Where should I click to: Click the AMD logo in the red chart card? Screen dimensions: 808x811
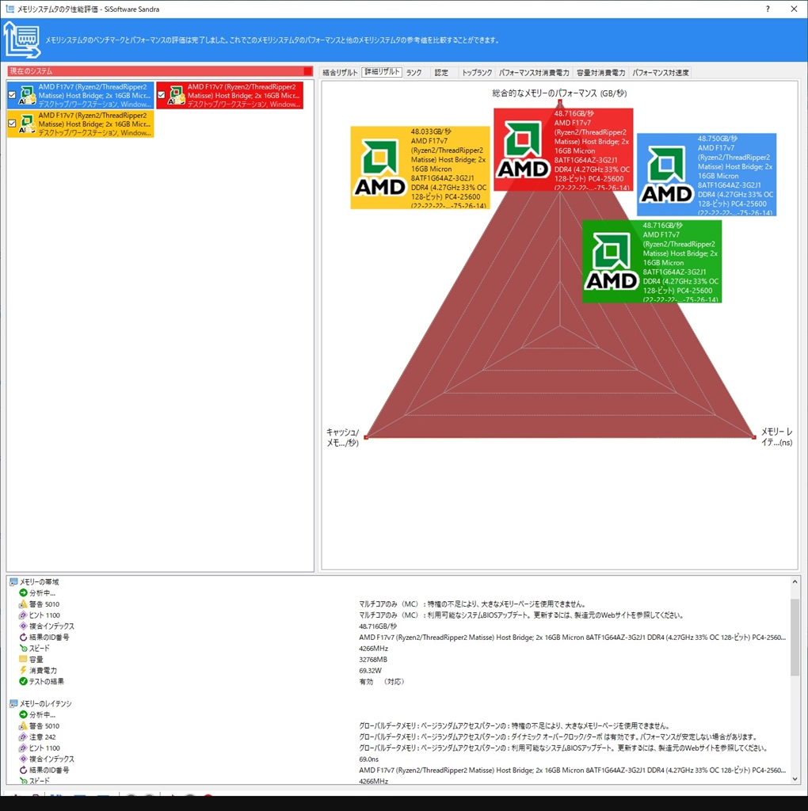pyautogui.click(x=523, y=150)
